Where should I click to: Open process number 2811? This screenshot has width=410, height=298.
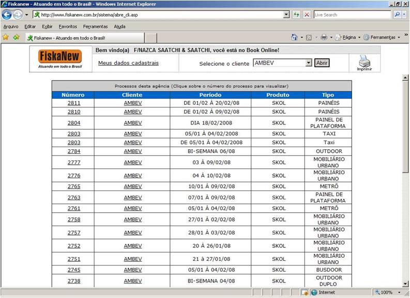(74, 103)
